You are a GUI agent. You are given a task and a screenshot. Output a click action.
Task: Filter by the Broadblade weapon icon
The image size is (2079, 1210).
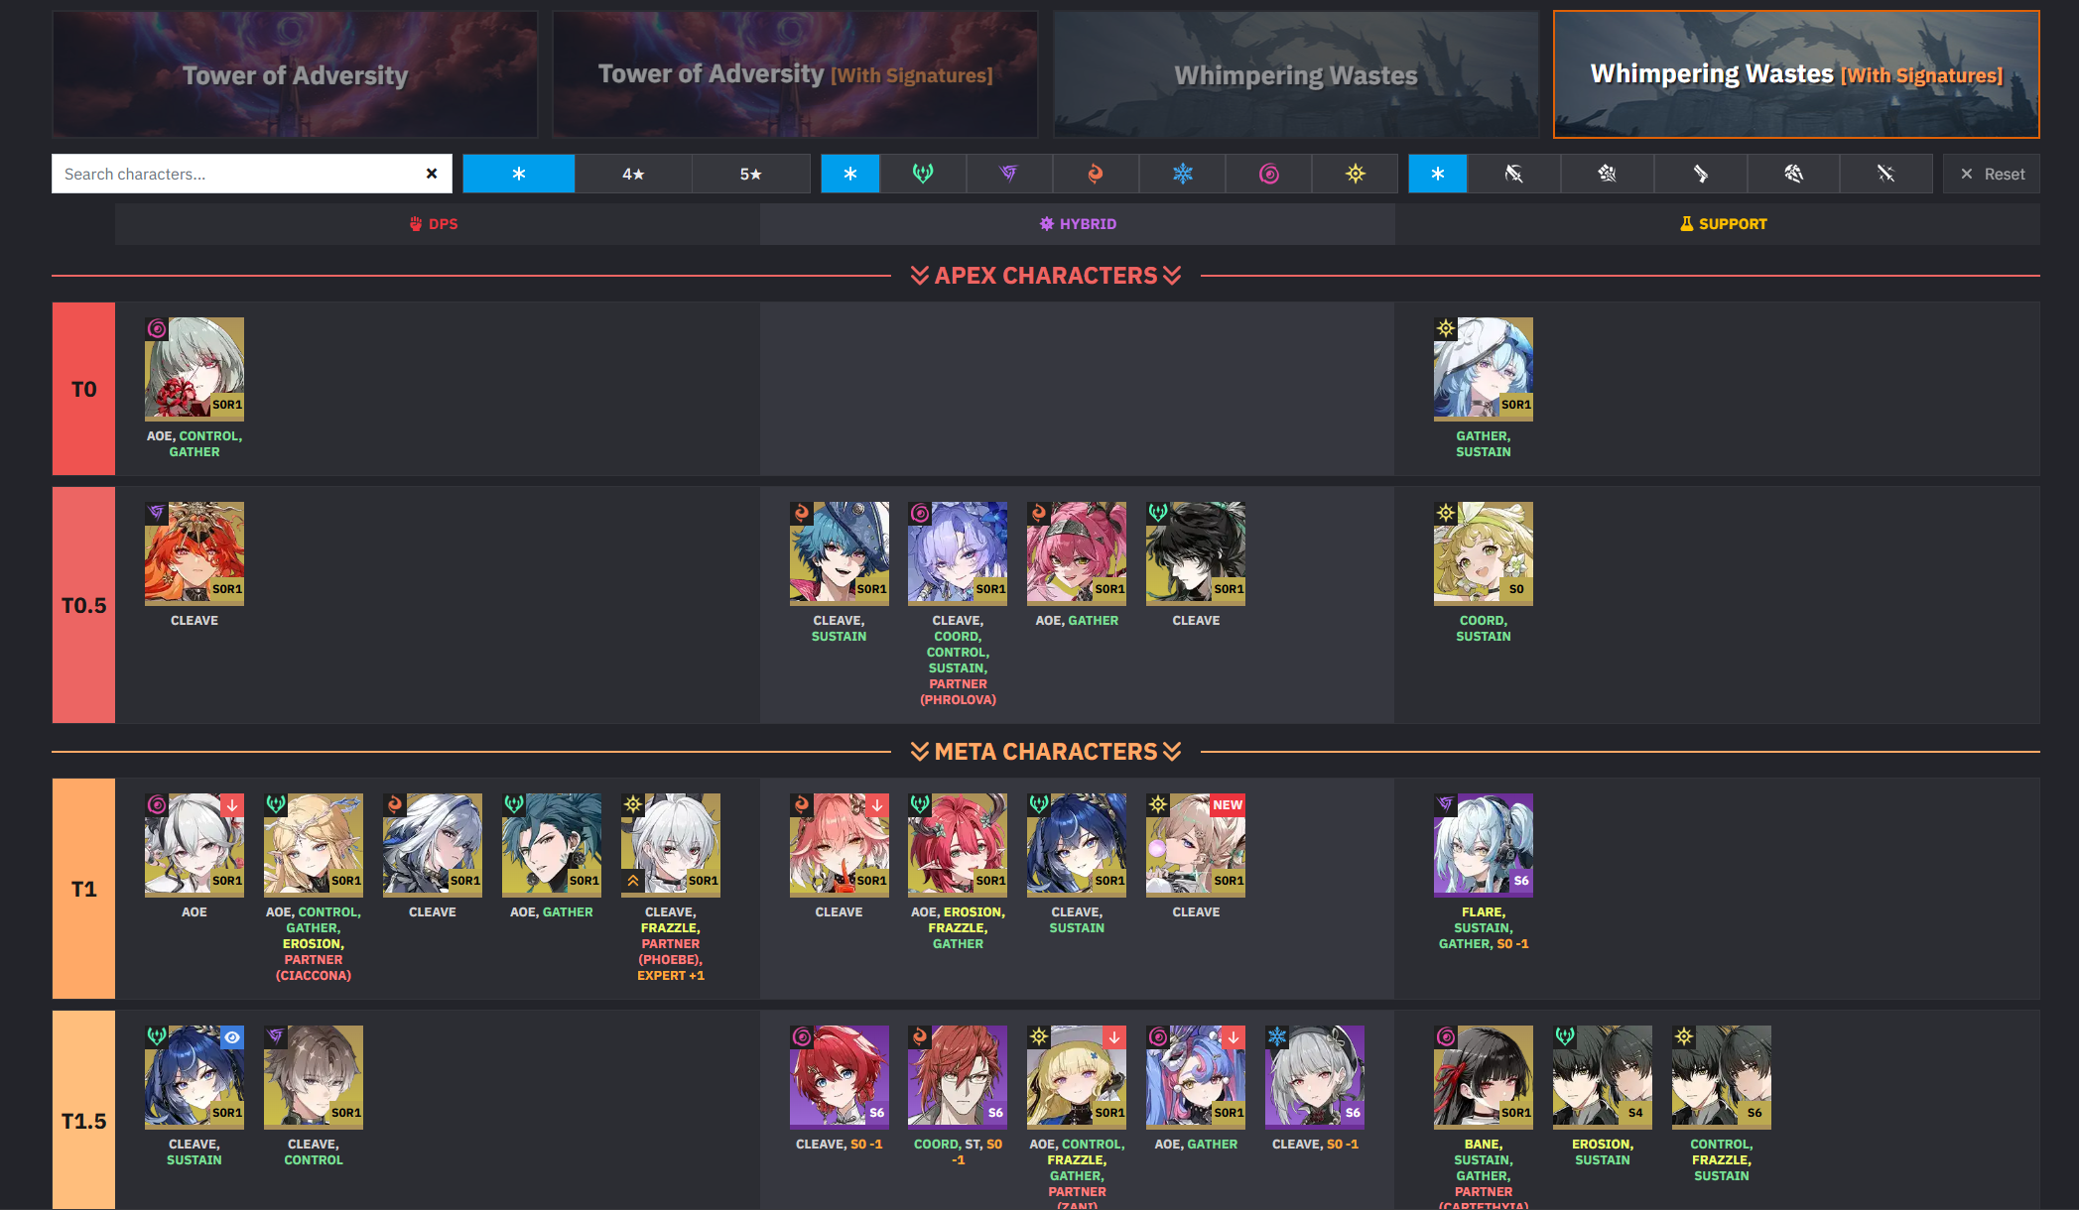click(x=1513, y=174)
